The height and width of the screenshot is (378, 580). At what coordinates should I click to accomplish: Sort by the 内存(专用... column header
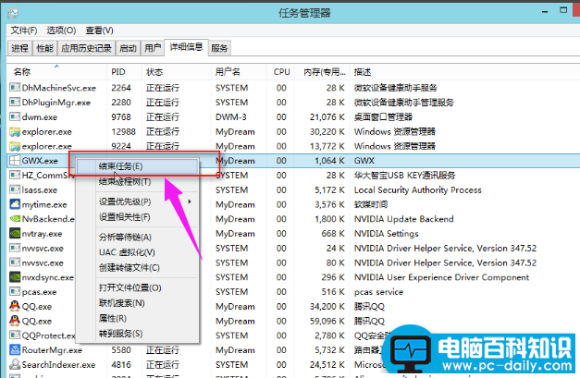click(x=322, y=72)
